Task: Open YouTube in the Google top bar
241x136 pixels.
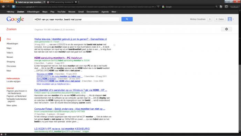Action: (x=61, y=12)
